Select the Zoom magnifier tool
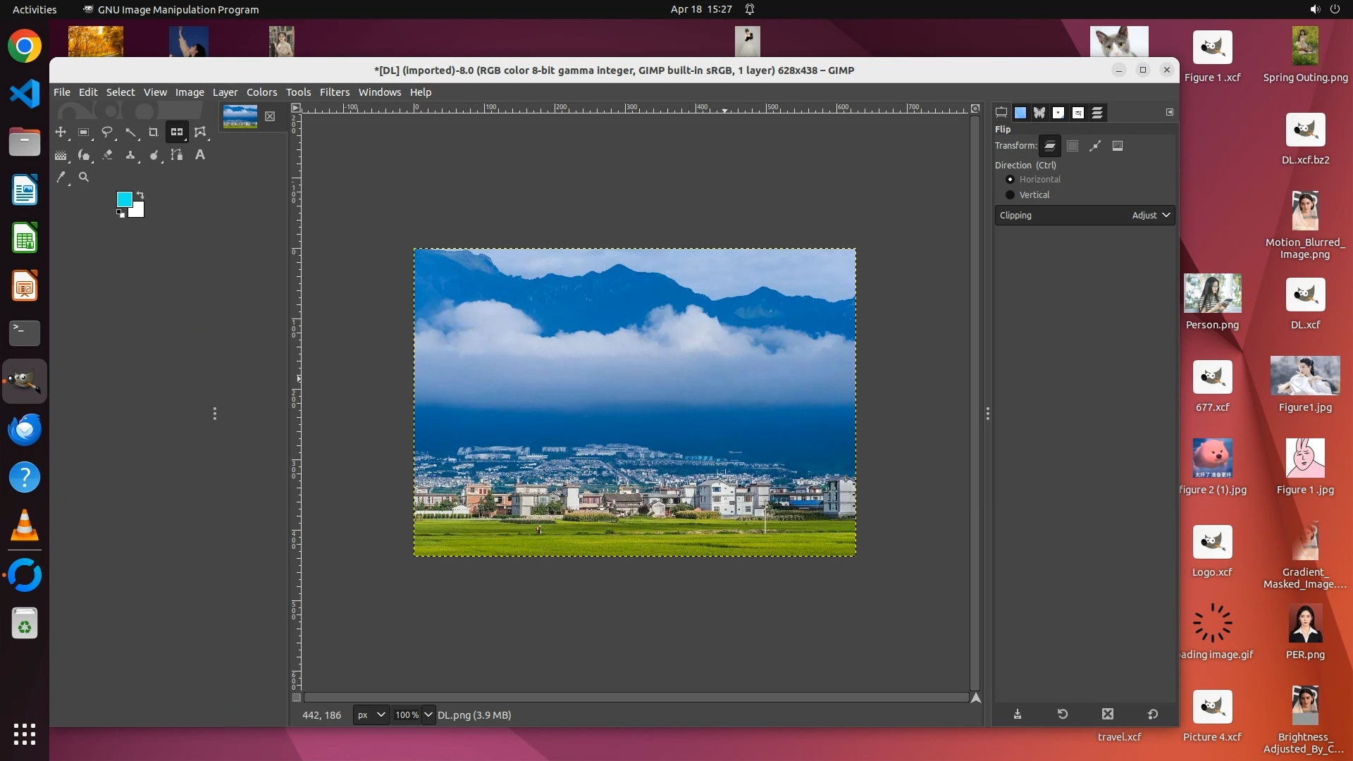The height and width of the screenshot is (761, 1353). pos(84,177)
